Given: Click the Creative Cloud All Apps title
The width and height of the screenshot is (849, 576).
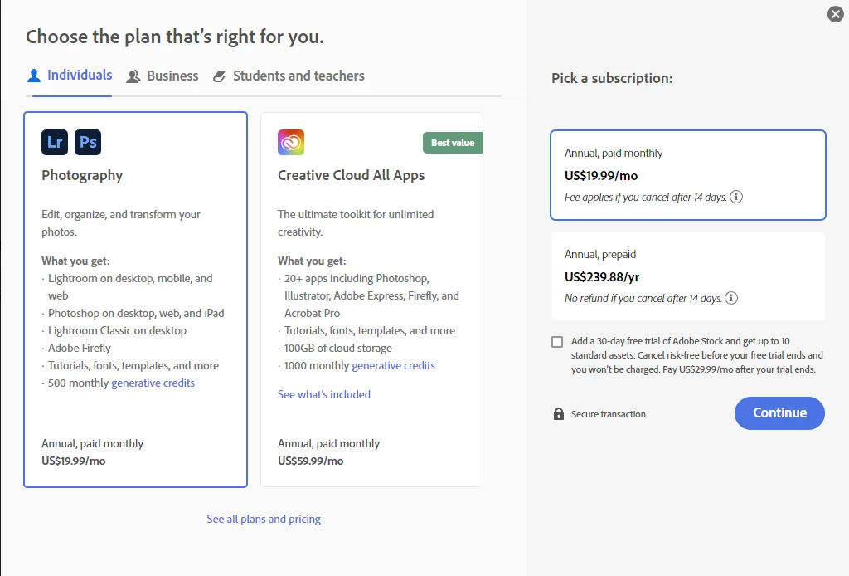Looking at the screenshot, I should [351, 175].
